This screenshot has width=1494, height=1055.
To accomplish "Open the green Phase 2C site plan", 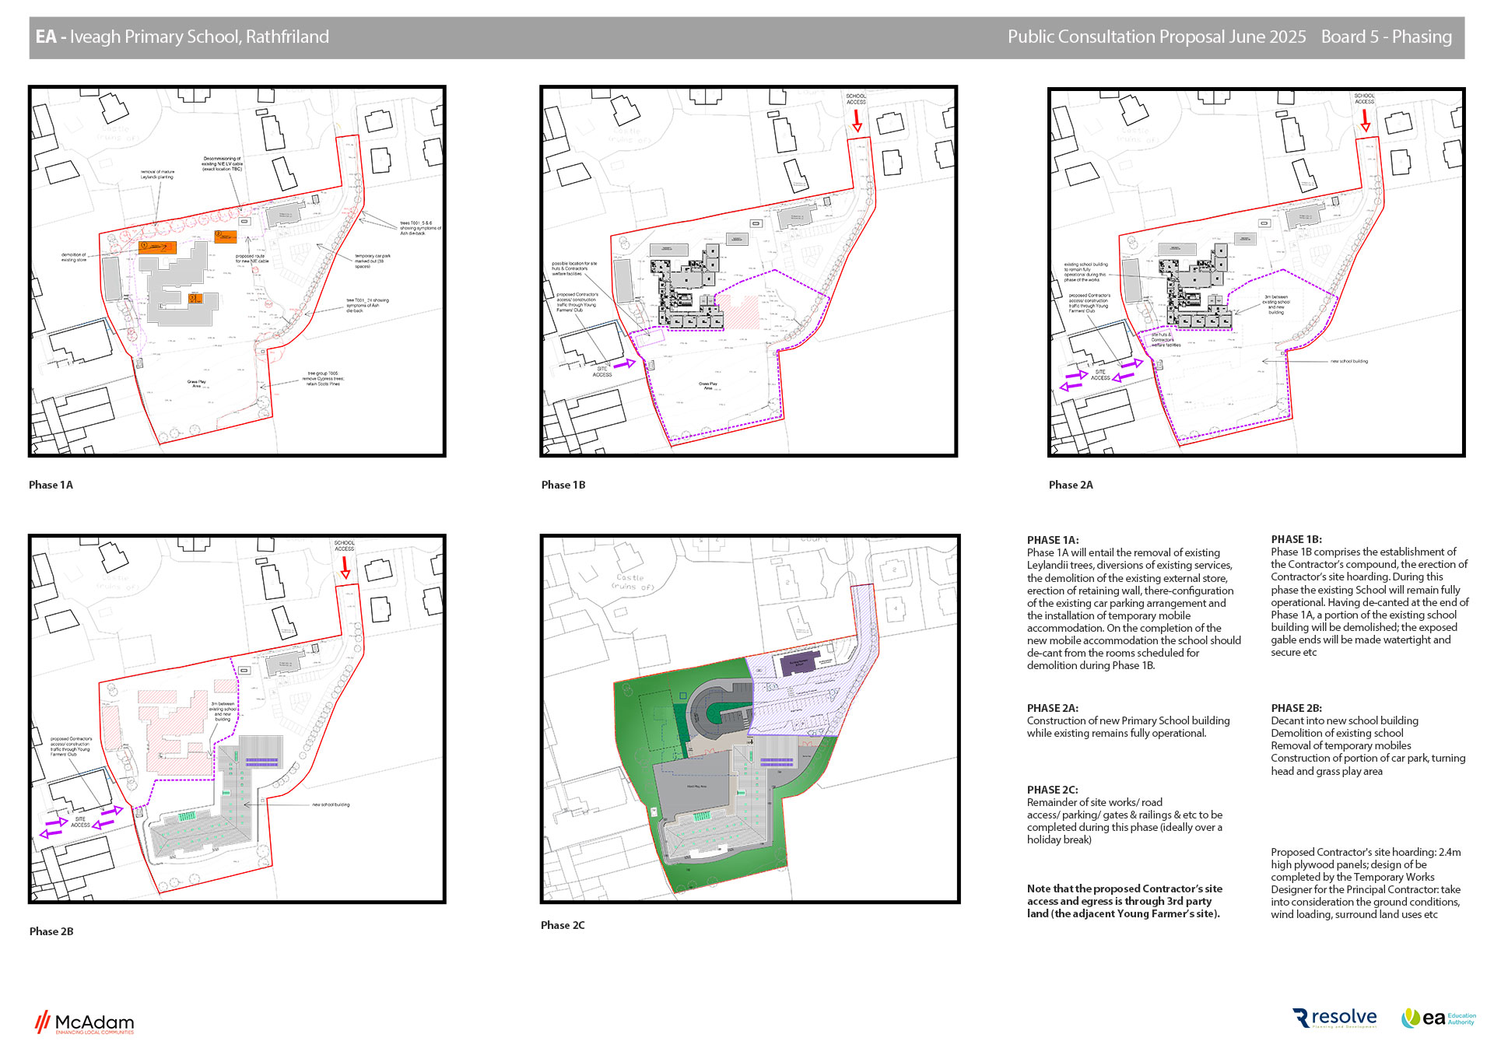I will coord(749,718).
